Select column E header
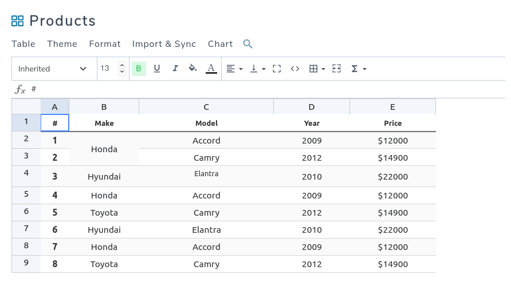Viewport: 511px width, 294px height. pyautogui.click(x=392, y=106)
